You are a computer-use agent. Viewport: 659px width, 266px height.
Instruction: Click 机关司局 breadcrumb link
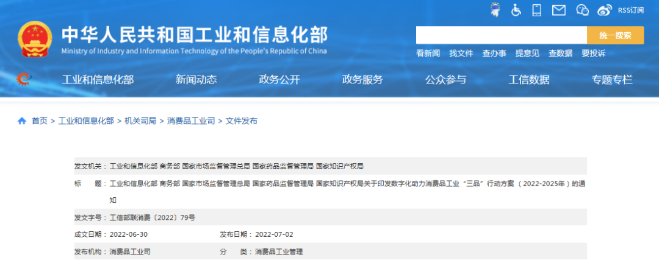click(140, 121)
